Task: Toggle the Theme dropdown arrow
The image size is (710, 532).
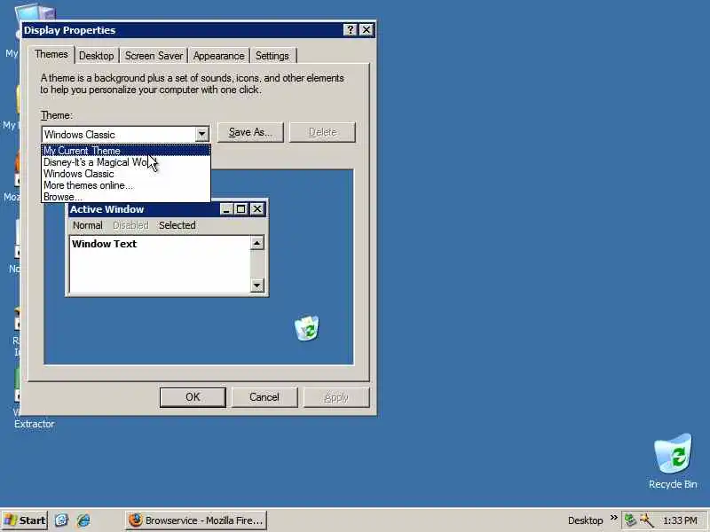Action: pyautogui.click(x=202, y=135)
